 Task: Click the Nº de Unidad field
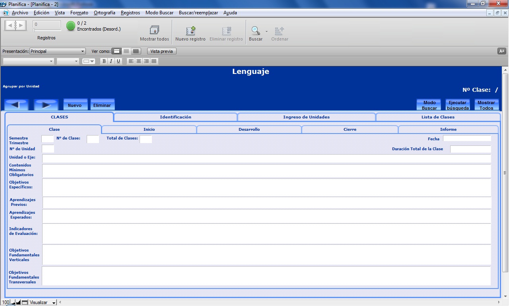tap(48, 149)
